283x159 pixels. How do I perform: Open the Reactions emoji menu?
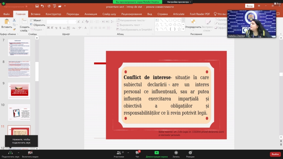pos(190,153)
